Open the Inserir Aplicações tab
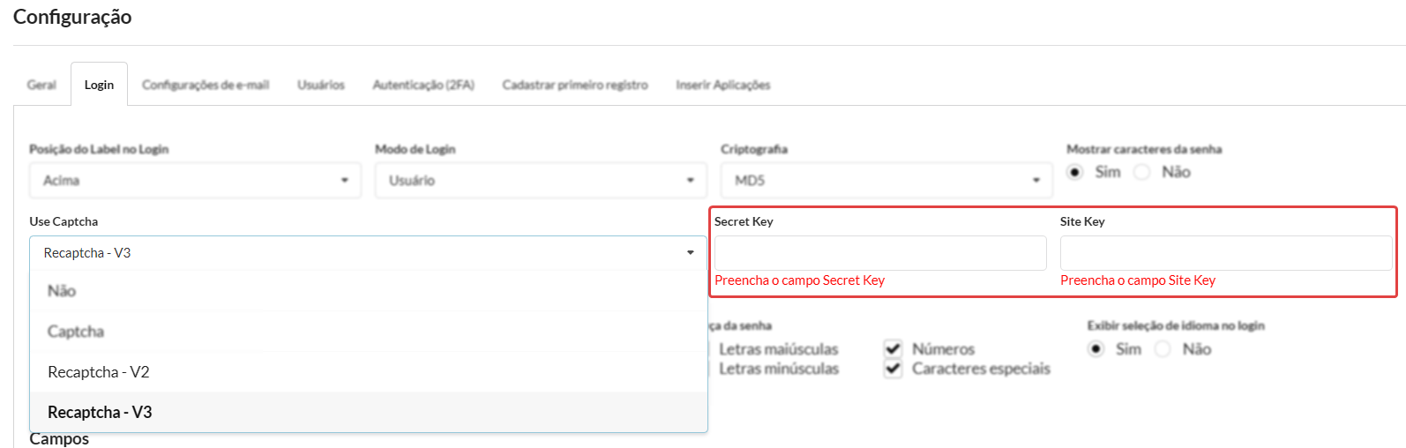Image resolution: width=1406 pixels, height=448 pixels. pos(723,85)
